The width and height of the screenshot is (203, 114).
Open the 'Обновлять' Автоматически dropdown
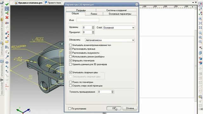coord(110,40)
